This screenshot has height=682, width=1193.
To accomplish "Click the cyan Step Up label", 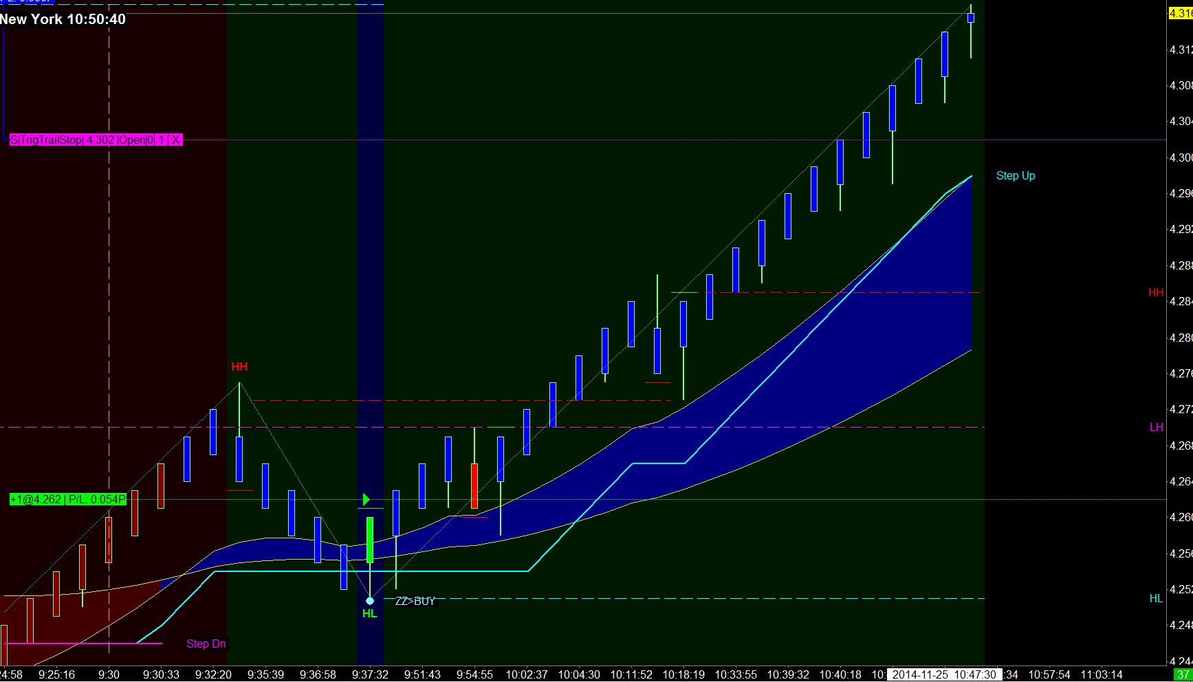I will 1016,176.
